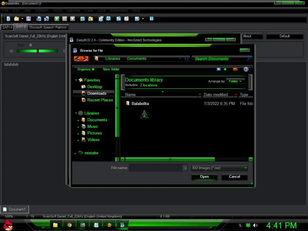Click the Rate slider handle in Balabolka

(x=38, y=51)
